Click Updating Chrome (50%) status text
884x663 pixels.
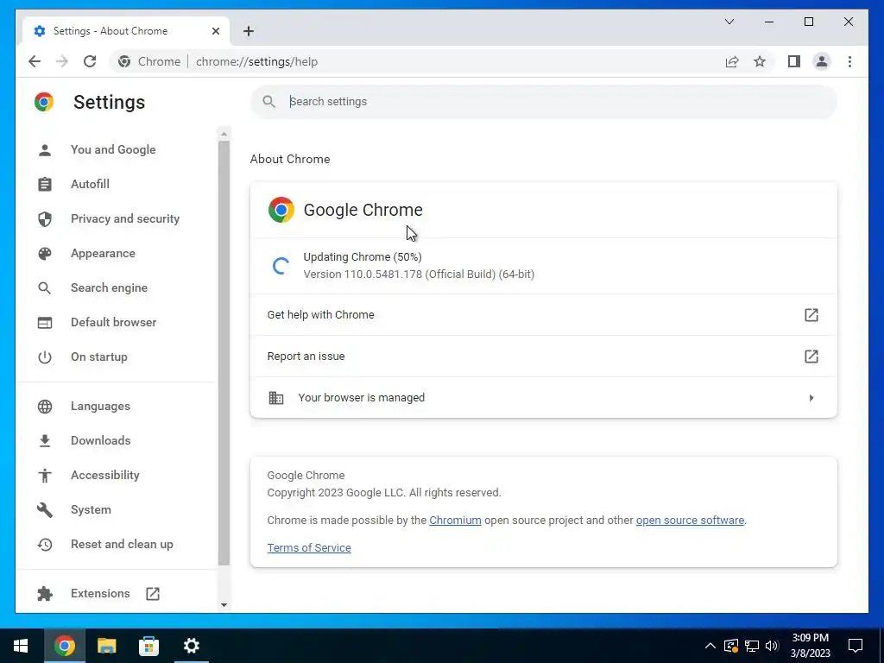click(363, 257)
